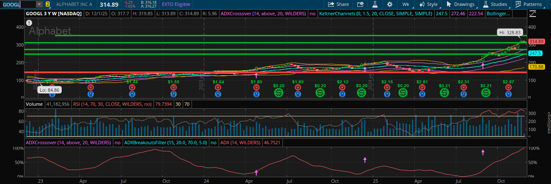The image size is (551, 184).
Task: Click the cyan 247.5 axis price tag
Action: coord(535,53)
